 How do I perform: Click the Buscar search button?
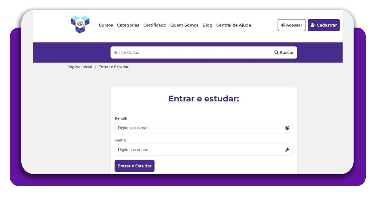[284, 53]
